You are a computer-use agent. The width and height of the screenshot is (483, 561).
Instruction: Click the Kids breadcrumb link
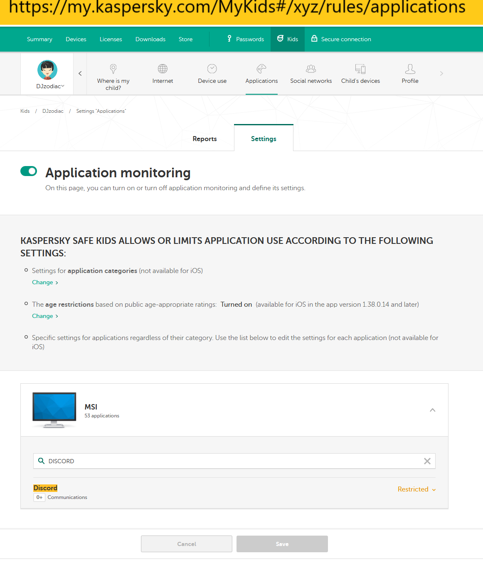(25, 111)
